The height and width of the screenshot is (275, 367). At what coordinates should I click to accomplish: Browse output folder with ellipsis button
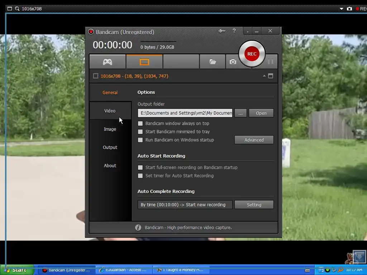[x=240, y=113]
